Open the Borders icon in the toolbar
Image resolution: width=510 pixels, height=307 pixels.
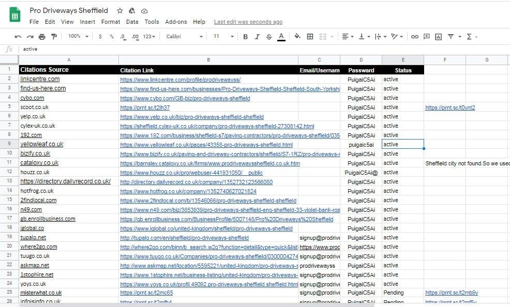(x=310, y=37)
